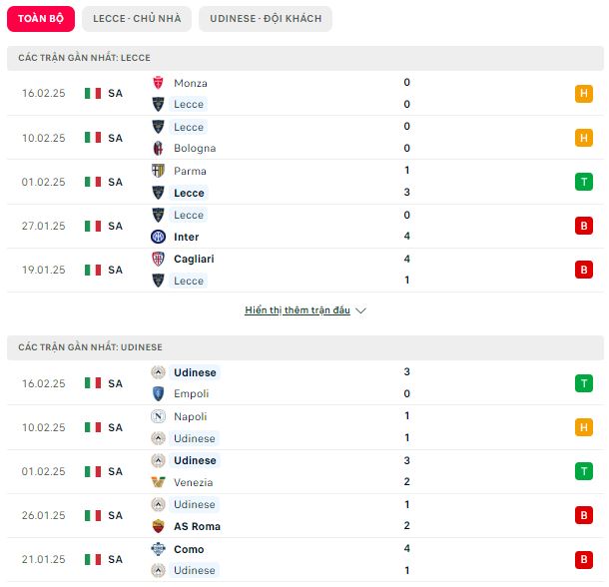Screen dimensions: 609x587
Task: Click the Venezia team crest icon
Action: (158, 482)
